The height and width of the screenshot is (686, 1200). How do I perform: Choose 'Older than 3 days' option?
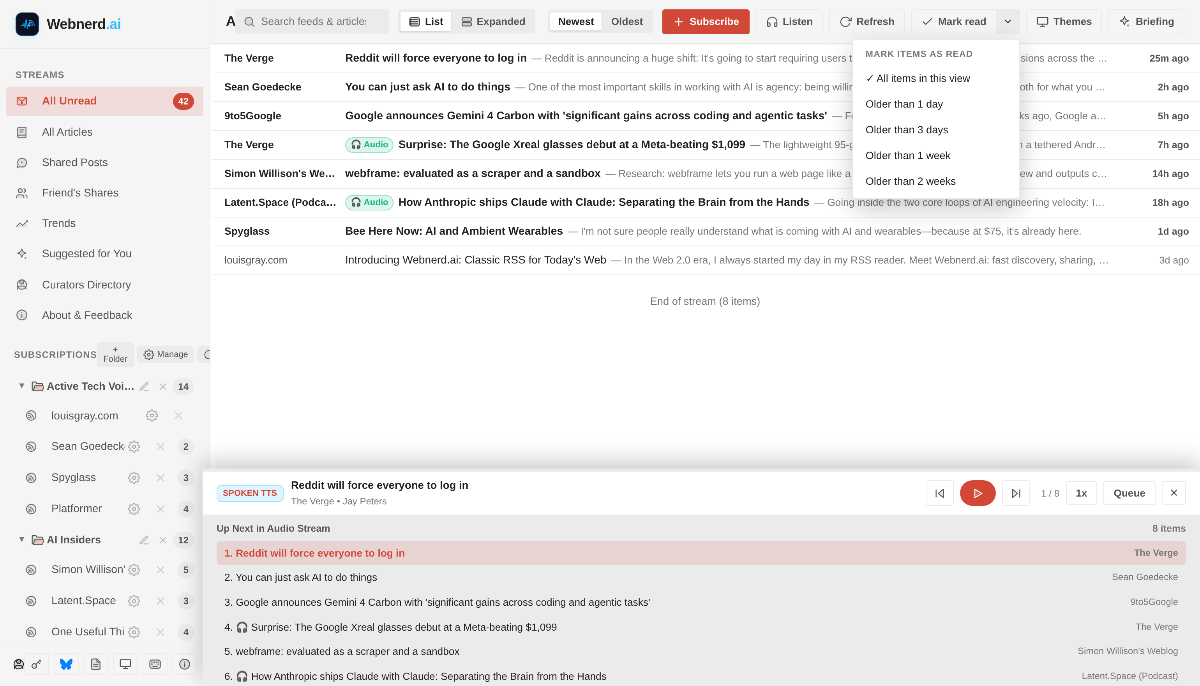click(x=936, y=130)
